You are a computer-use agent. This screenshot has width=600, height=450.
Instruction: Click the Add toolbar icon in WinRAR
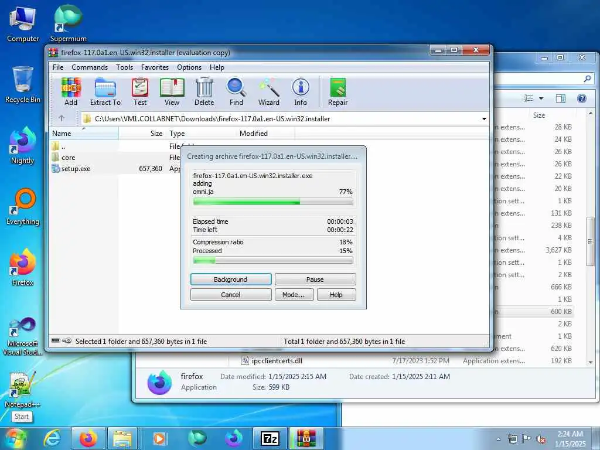(x=71, y=92)
